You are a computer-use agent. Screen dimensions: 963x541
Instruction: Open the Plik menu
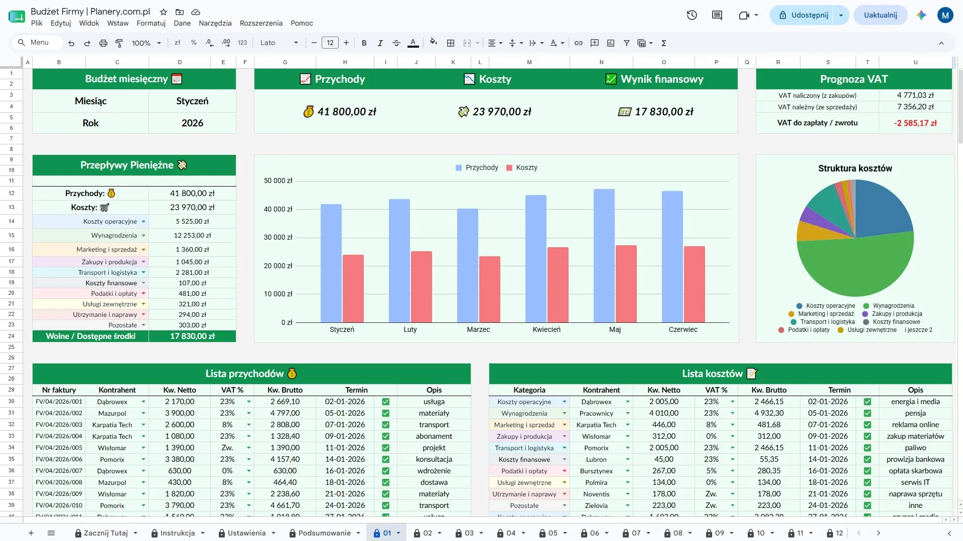37,23
